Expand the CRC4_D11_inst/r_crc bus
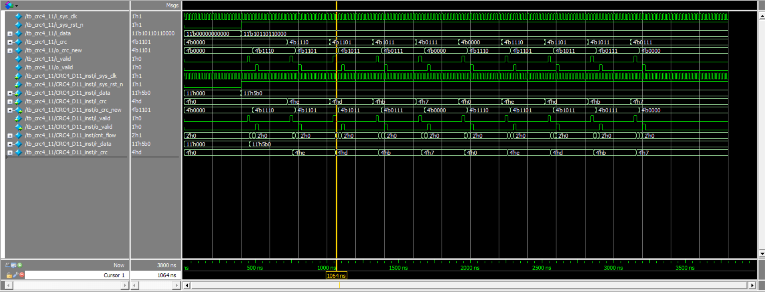 (10, 152)
